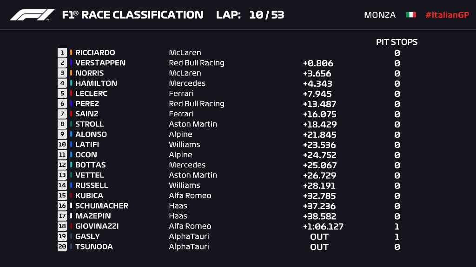Image resolution: width=476 pixels, height=267 pixels.
Task: Click the position 7 badge beside Sainz
Action: coord(62,114)
